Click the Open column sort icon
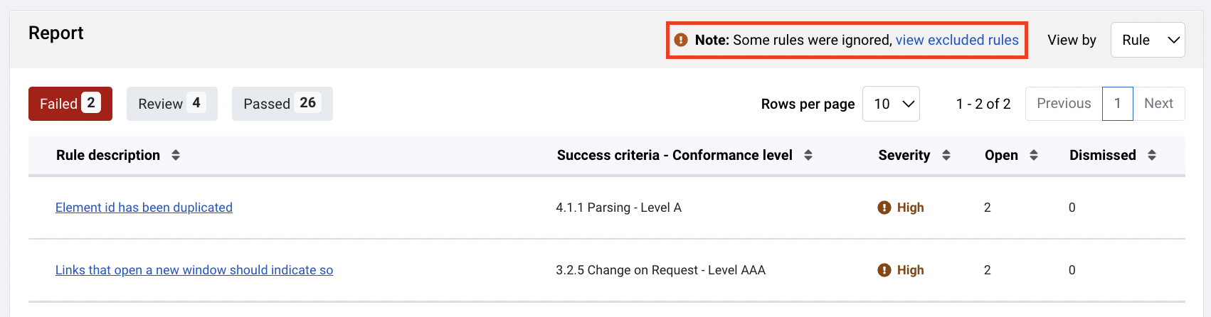Viewport: 1211px width, 317px height. tap(1034, 155)
